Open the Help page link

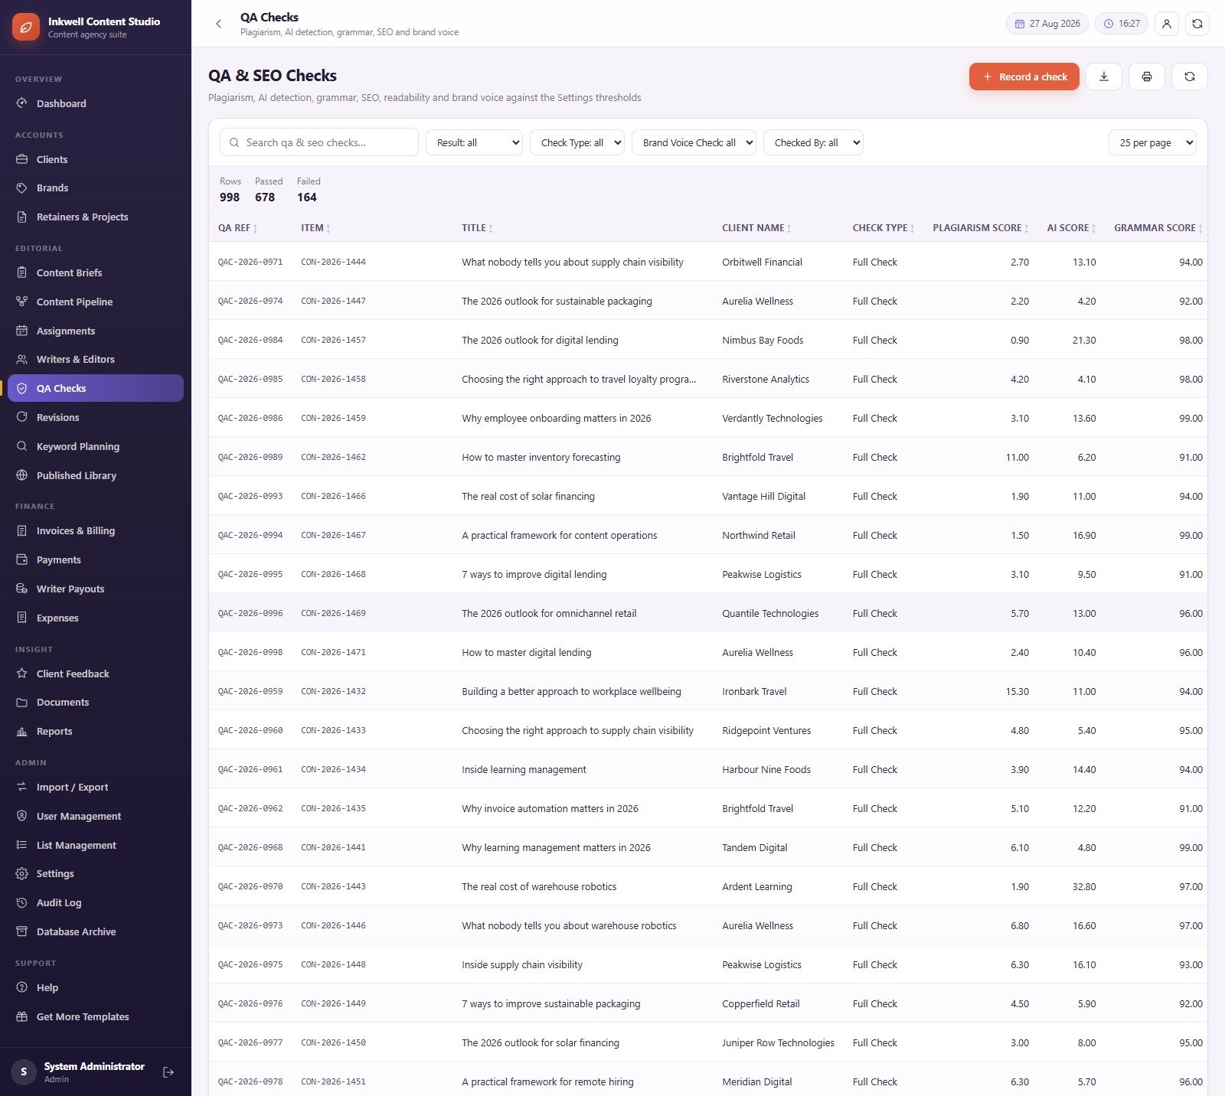(96, 987)
